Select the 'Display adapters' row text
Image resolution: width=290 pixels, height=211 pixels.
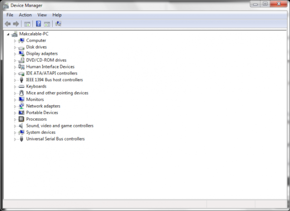[x=42, y=54]
